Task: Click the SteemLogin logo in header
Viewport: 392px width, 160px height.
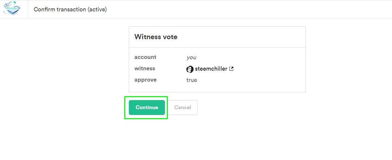Action: (12, 9)
